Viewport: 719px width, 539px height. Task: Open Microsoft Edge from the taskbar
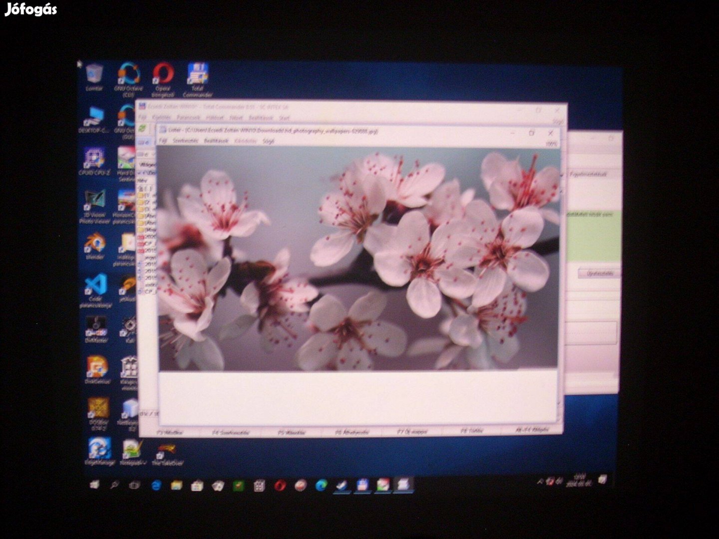point(321,485)
